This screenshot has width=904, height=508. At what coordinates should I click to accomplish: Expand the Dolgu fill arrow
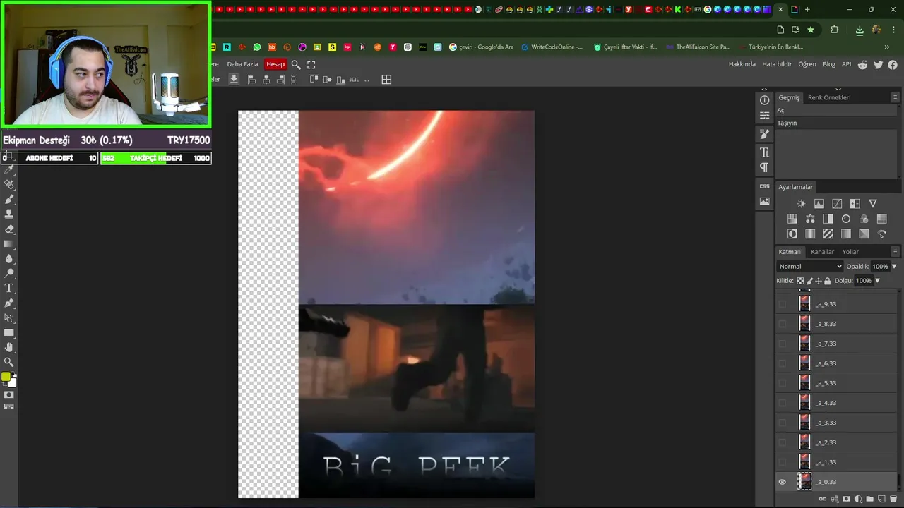[877, 280]
